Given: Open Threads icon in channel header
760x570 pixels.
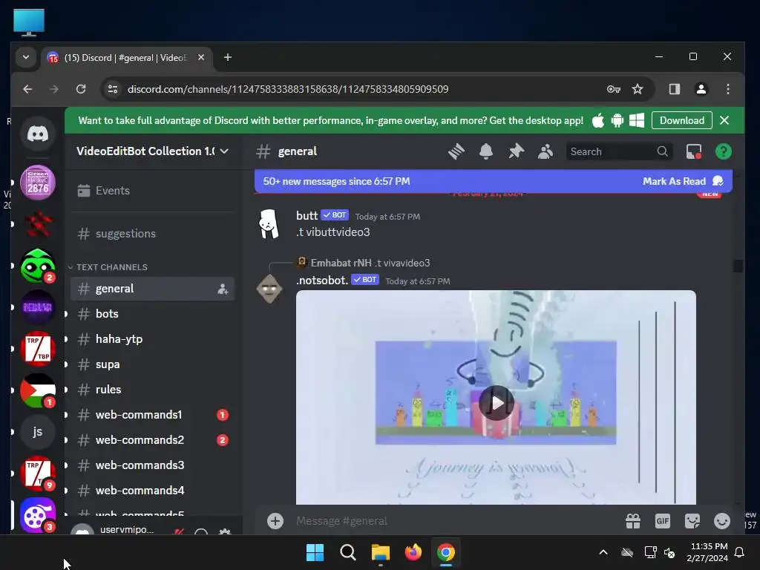Looking at the screenshot, I should tap(456, 151).
